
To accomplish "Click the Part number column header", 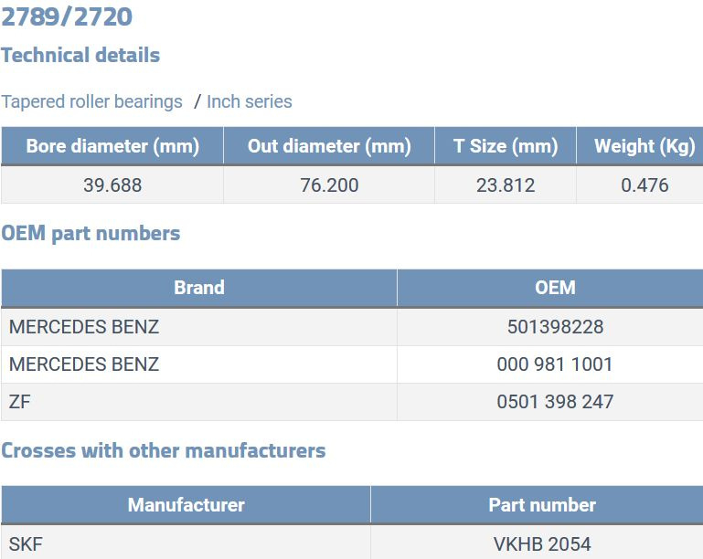I will (542, 505).
